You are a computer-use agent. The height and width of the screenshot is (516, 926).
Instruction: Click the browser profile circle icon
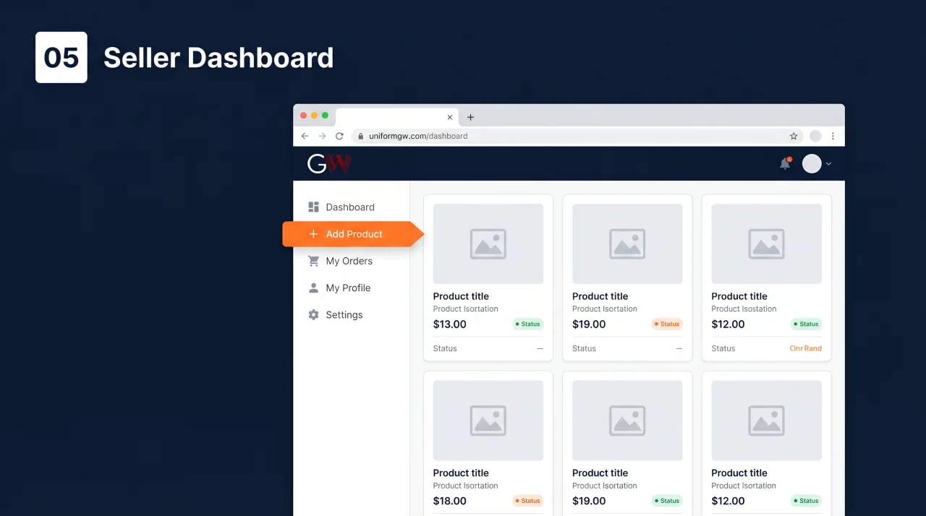(x=815, y=136)
